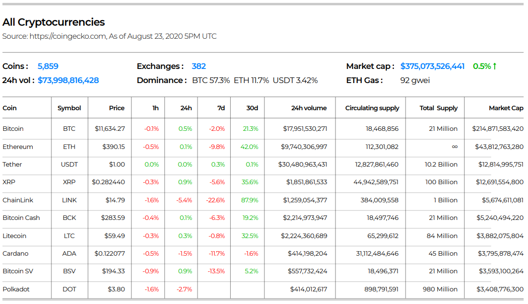The width and height of the screenshot is (528, 304).
Task: Click the coingecko.com source line
Action: 109,36
